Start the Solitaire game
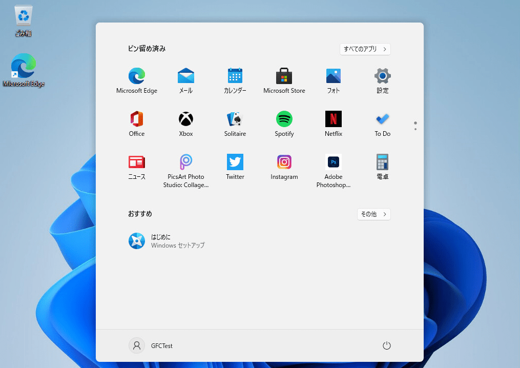This screenshot has width=520, height=368. [x=235, y=124]
